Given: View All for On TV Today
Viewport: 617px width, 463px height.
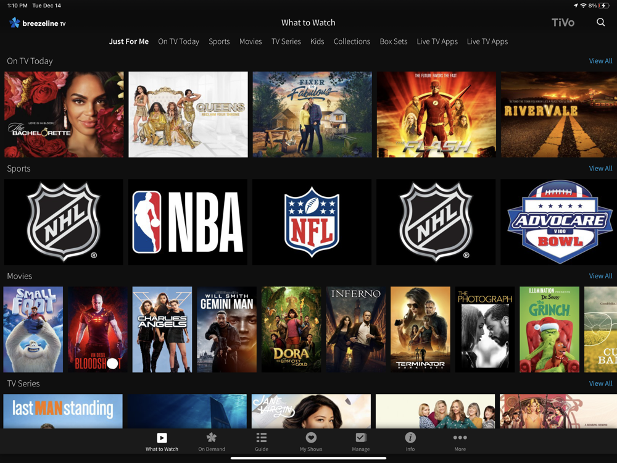Looking at the screenshot, I should click(600, 61).
